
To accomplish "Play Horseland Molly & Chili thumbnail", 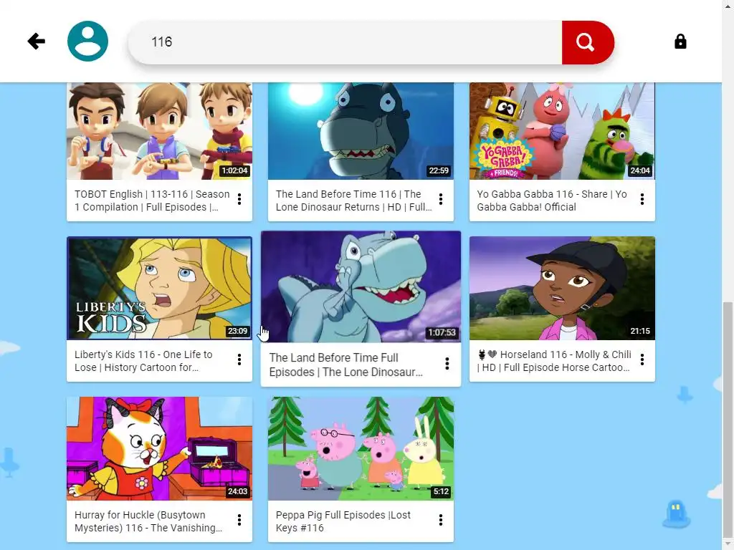I will 562,288.
